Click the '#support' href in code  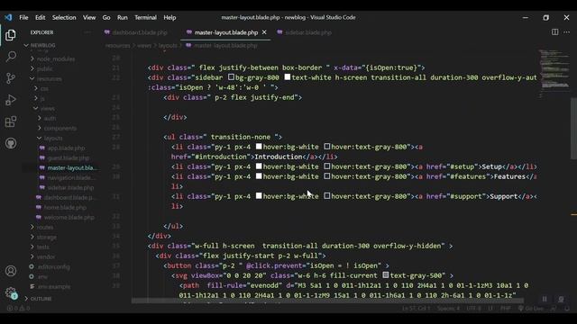(466, 196)
